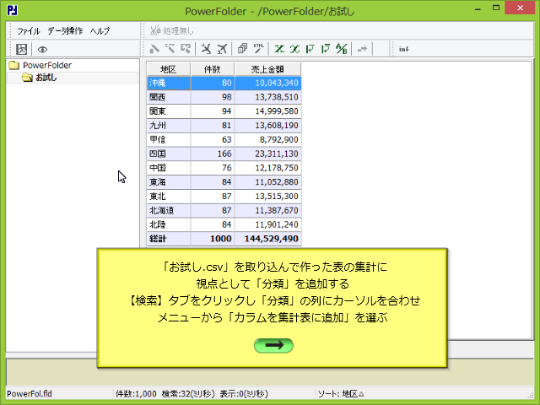Viewport: 540px width, 405px height.
Task: Click the 166 count cell for 四国
Action: click(x=213, y=154)
